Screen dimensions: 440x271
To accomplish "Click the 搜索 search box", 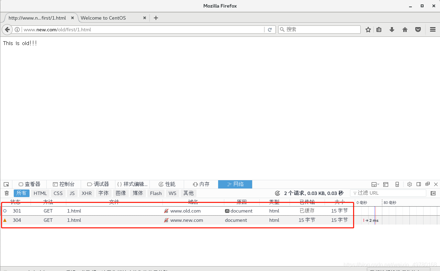I will (319, 30).
